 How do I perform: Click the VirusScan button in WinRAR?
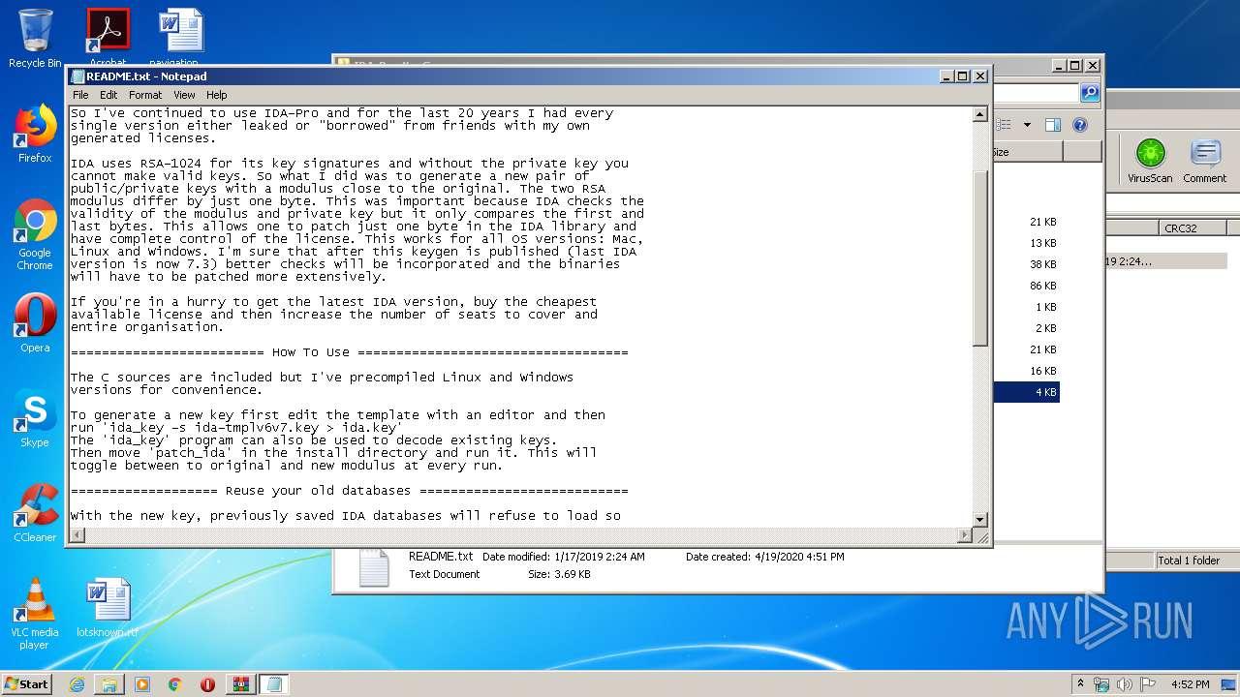coord(1150,160)
